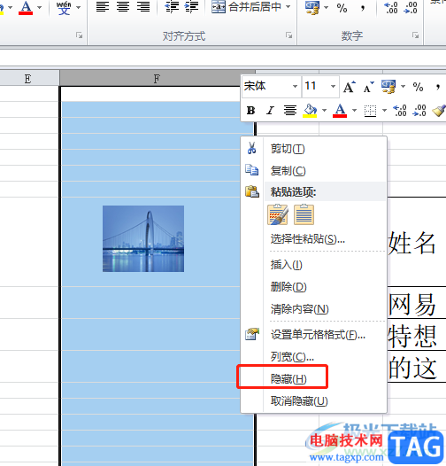Click paste with formatting option icon
The height and width of the screenshot is (466, 446).
tap(278, 214)
